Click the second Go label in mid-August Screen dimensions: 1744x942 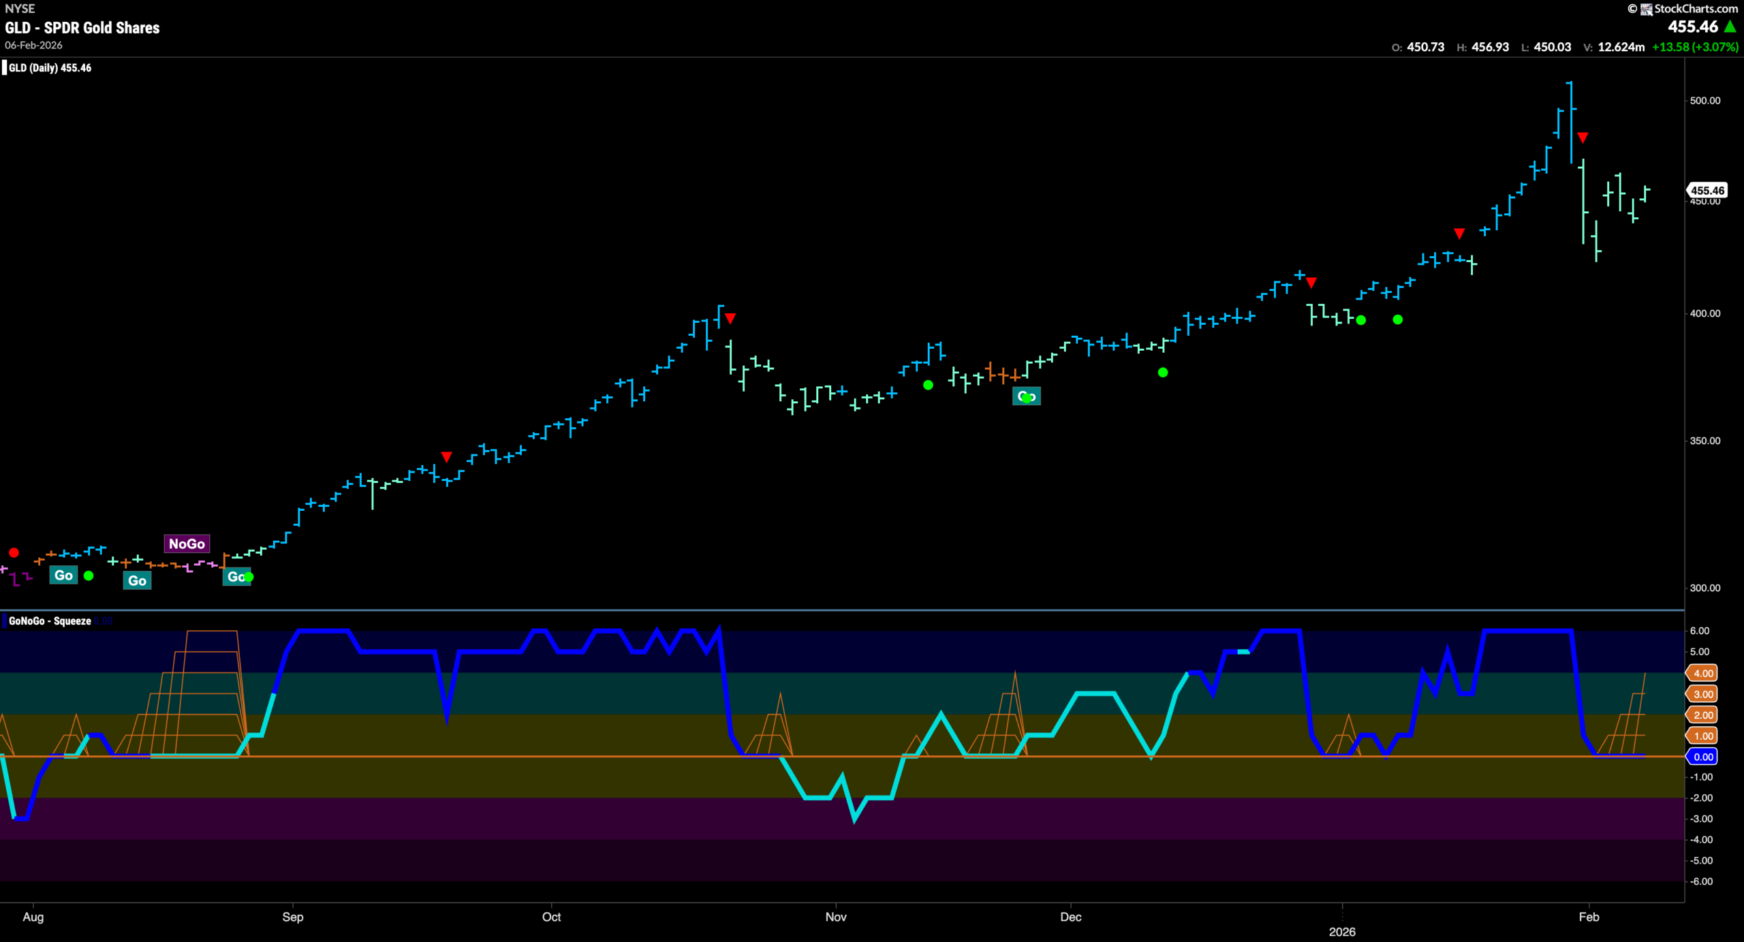[137, 580]
